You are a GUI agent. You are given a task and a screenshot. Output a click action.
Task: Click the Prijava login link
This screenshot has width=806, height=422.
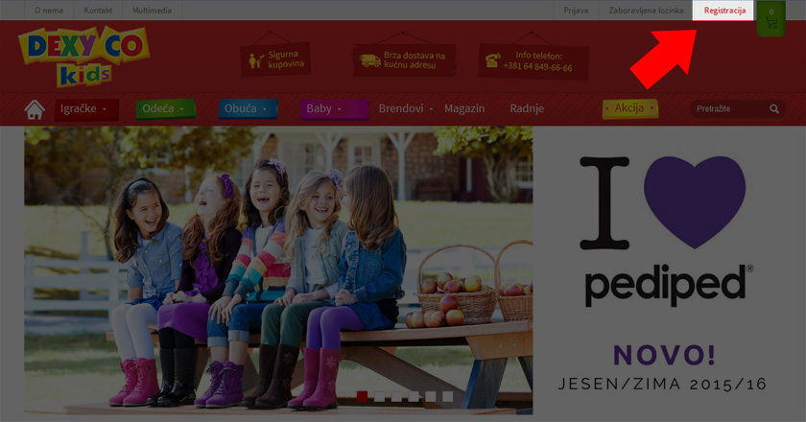[576, 11]
